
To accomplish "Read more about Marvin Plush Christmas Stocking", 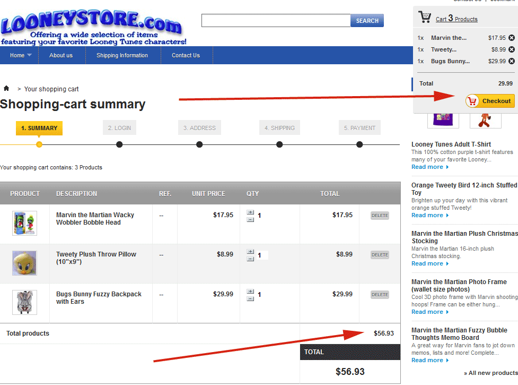I will 430,263.
